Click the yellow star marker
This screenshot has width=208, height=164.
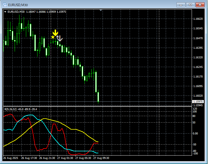(x=53, y=37)
